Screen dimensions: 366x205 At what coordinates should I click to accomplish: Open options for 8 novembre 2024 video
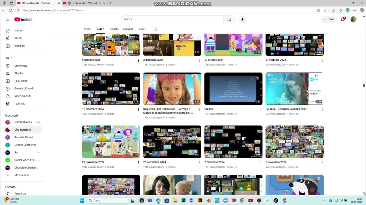pyautogui.click(x=322, y=163)
